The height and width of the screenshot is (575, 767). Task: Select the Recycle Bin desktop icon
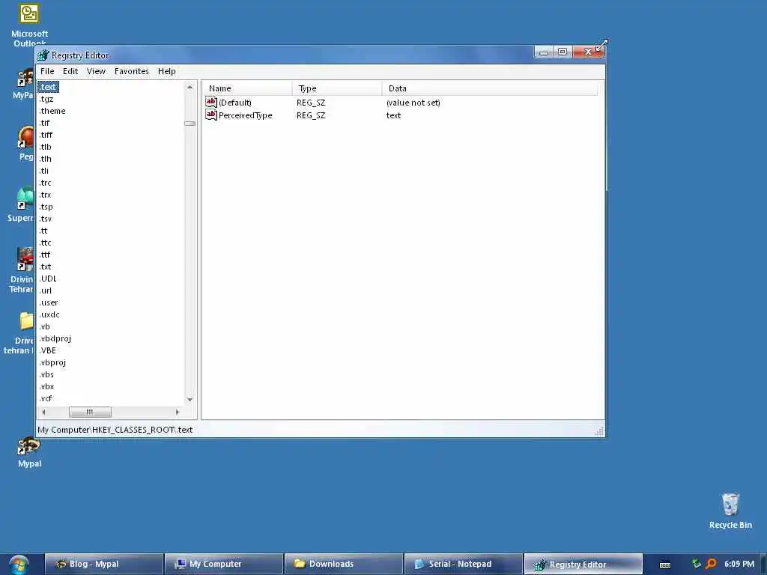(730, 504)
